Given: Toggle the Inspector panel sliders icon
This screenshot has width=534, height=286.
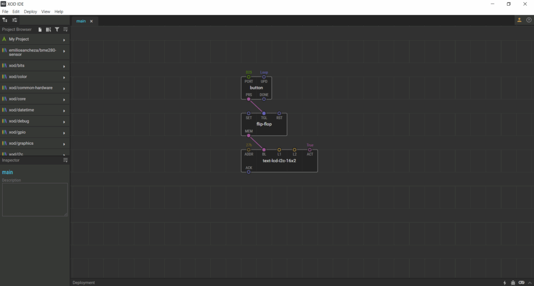Looking at the screenshot, I should point(15,20).
